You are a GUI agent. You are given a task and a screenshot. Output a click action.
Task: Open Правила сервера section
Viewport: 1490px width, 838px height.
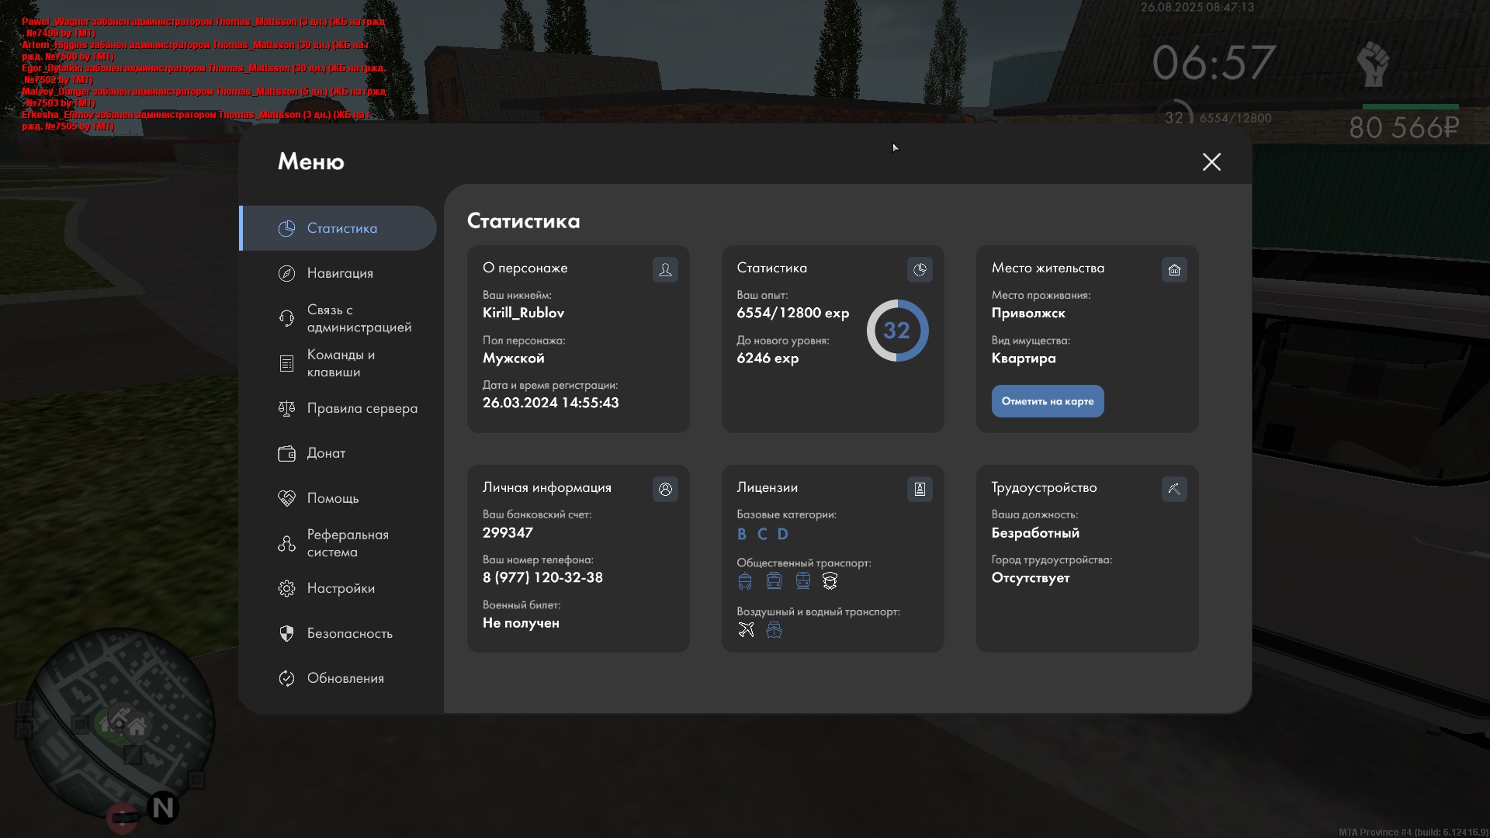[361, 408]
